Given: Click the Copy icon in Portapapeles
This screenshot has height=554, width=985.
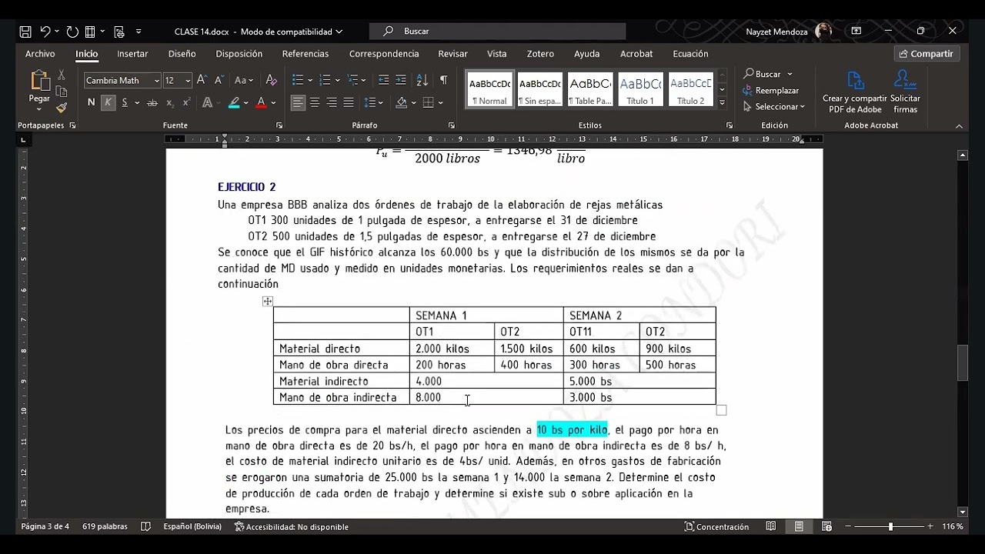Looking at the screenshot, I should pos(62,92).
